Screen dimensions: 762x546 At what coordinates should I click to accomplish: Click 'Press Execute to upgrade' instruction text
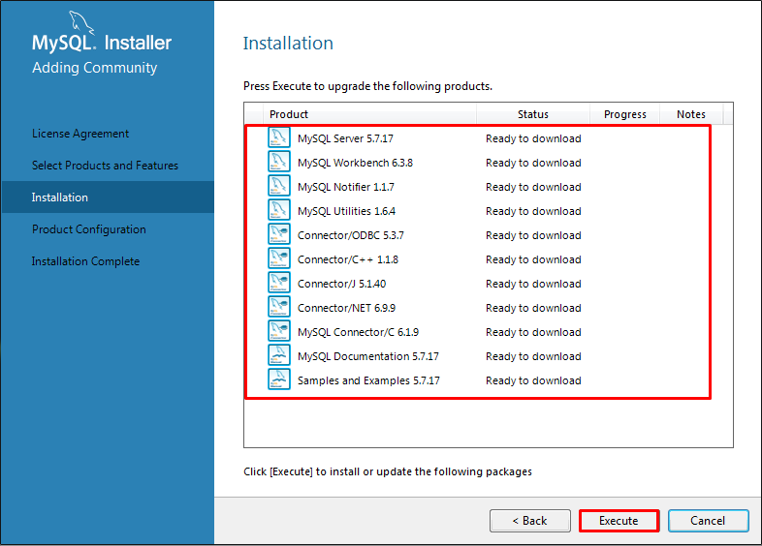coord(367,86)
